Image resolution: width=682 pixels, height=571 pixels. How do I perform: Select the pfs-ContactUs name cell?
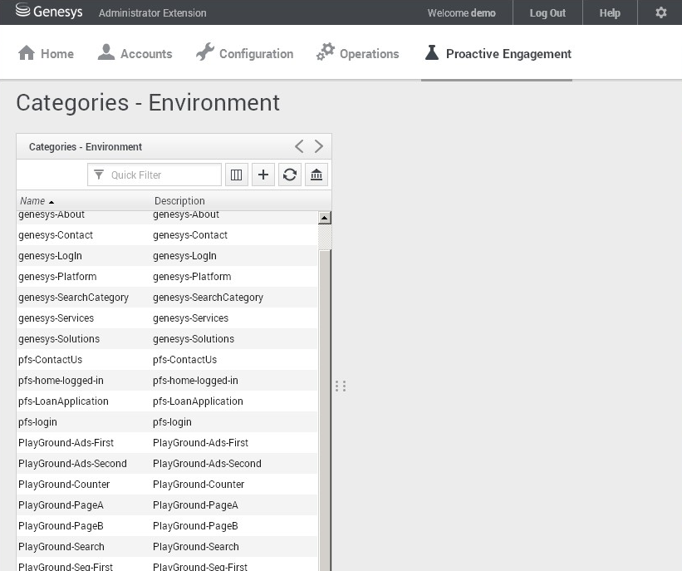[50, 360]
